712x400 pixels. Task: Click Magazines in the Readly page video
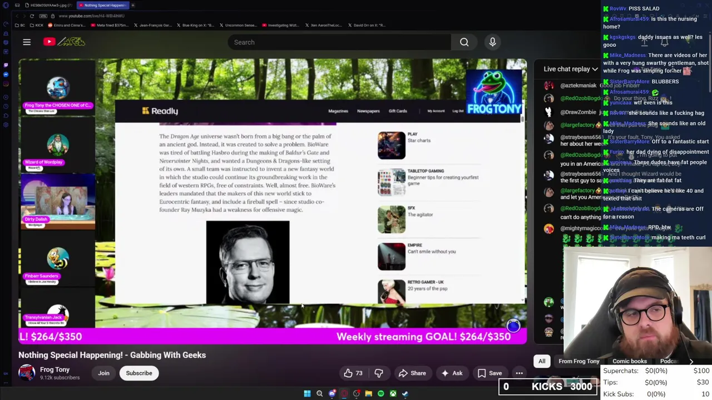338,111
